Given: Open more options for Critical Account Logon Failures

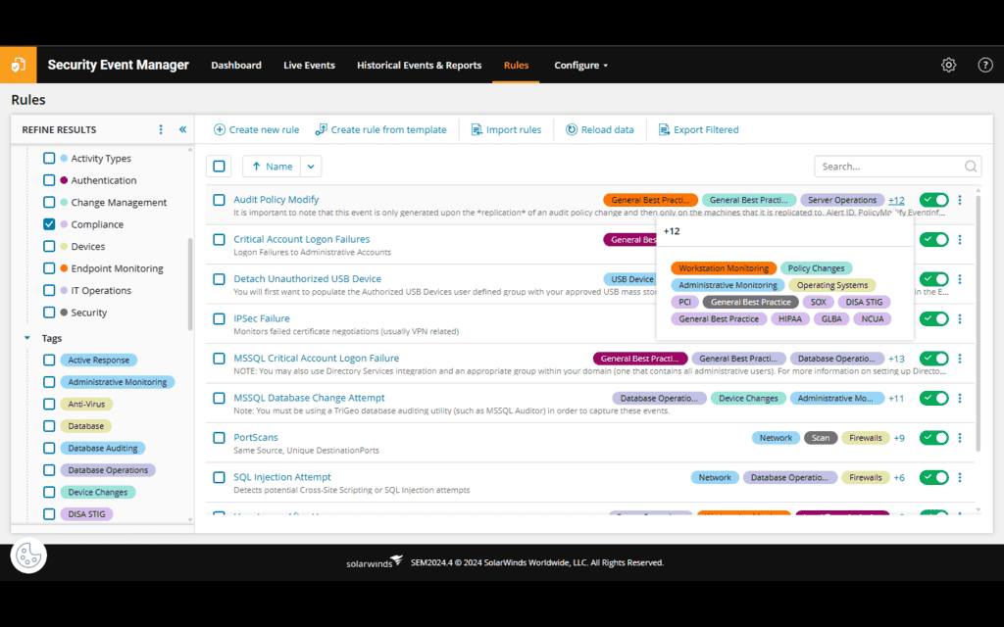Looking at the screenshot, I should pos(959,239).
